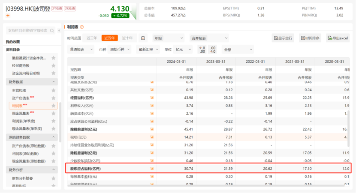Toggle favorite star for 资产负债表
This screenshot has height=193, width=356.
[53, 98]
